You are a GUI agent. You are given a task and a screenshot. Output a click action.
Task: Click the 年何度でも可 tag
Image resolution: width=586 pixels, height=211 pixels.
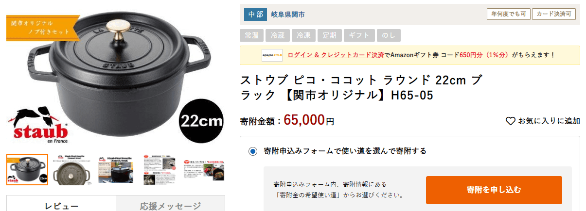click(508, 14)
